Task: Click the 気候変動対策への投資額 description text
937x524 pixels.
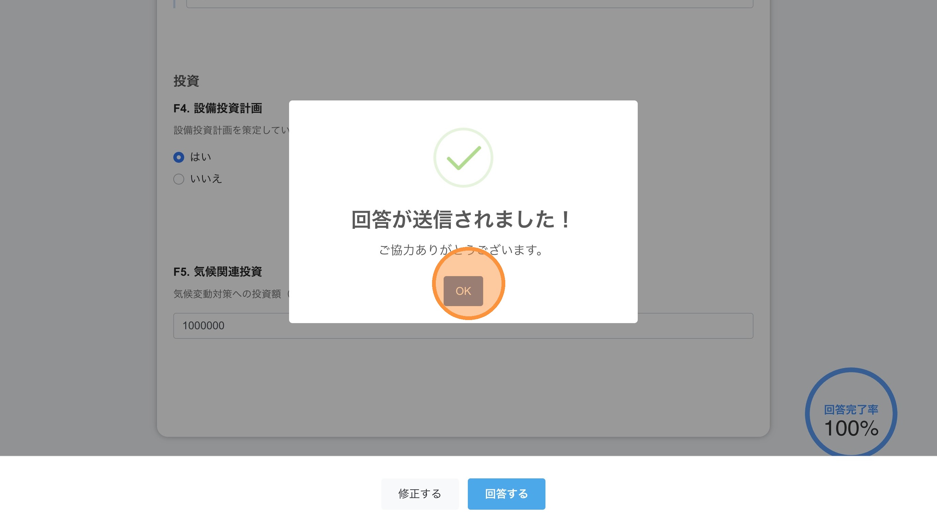Action: (x=227, y=293)
